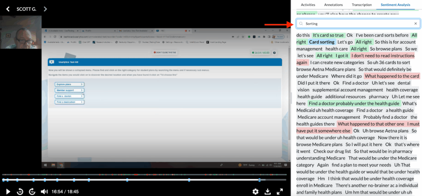Mute the video volume

(44, 191)
